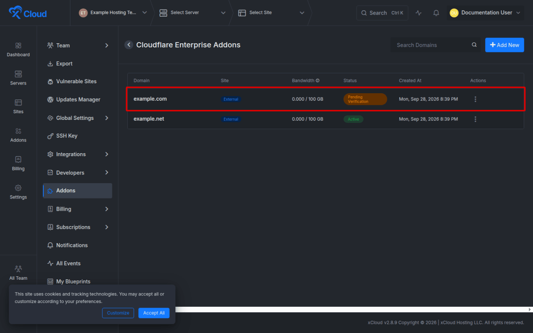
Task: Expand the Team submenu chevron
Action: [107, 45]
